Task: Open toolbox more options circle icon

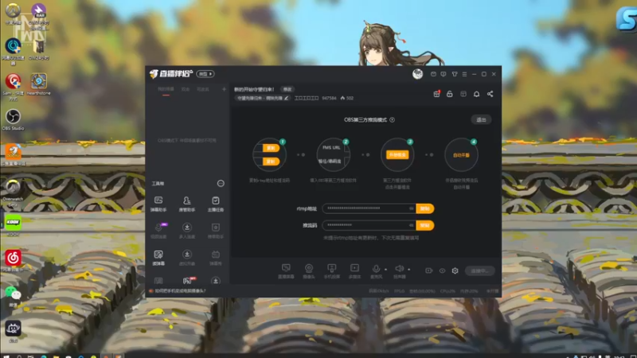Action: click(x=221, y=184)
